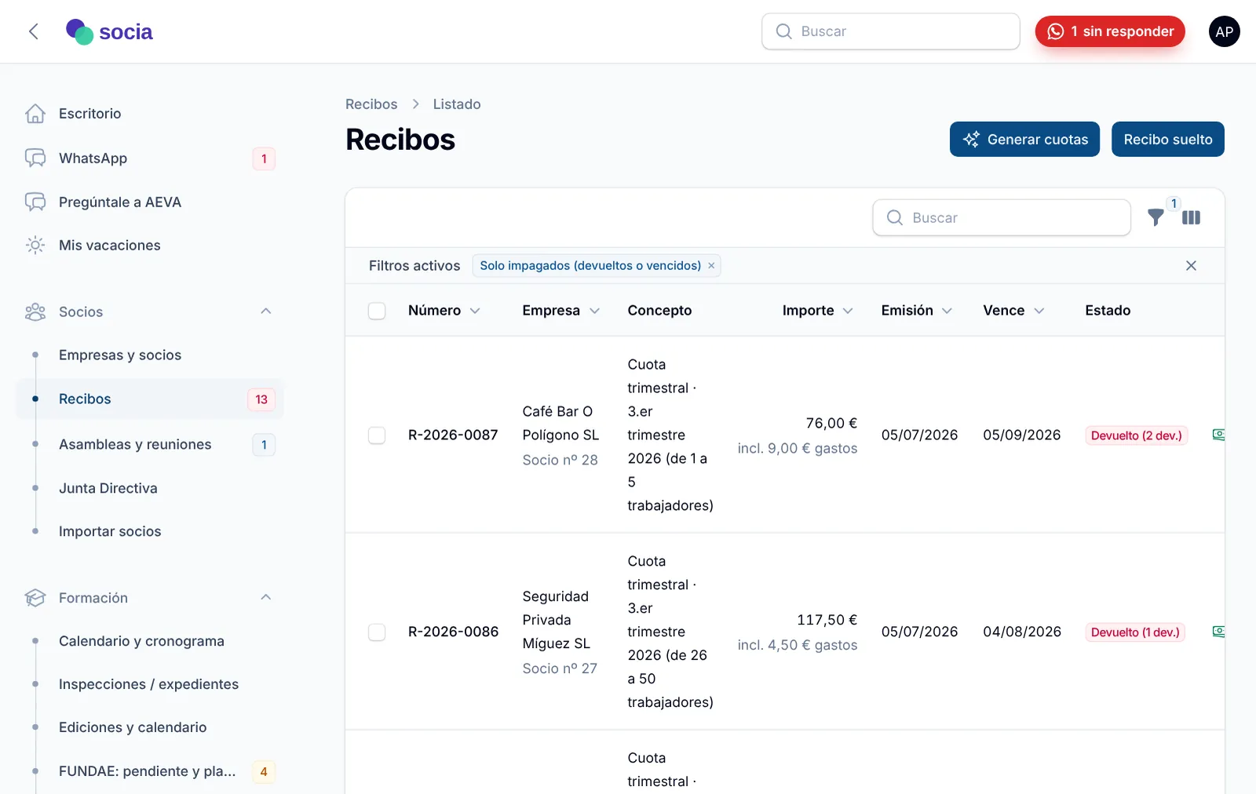Open the AP user avatar
Image resolution: width=1256 pixels, height=794 pixels.
(x=1224, y=31)
